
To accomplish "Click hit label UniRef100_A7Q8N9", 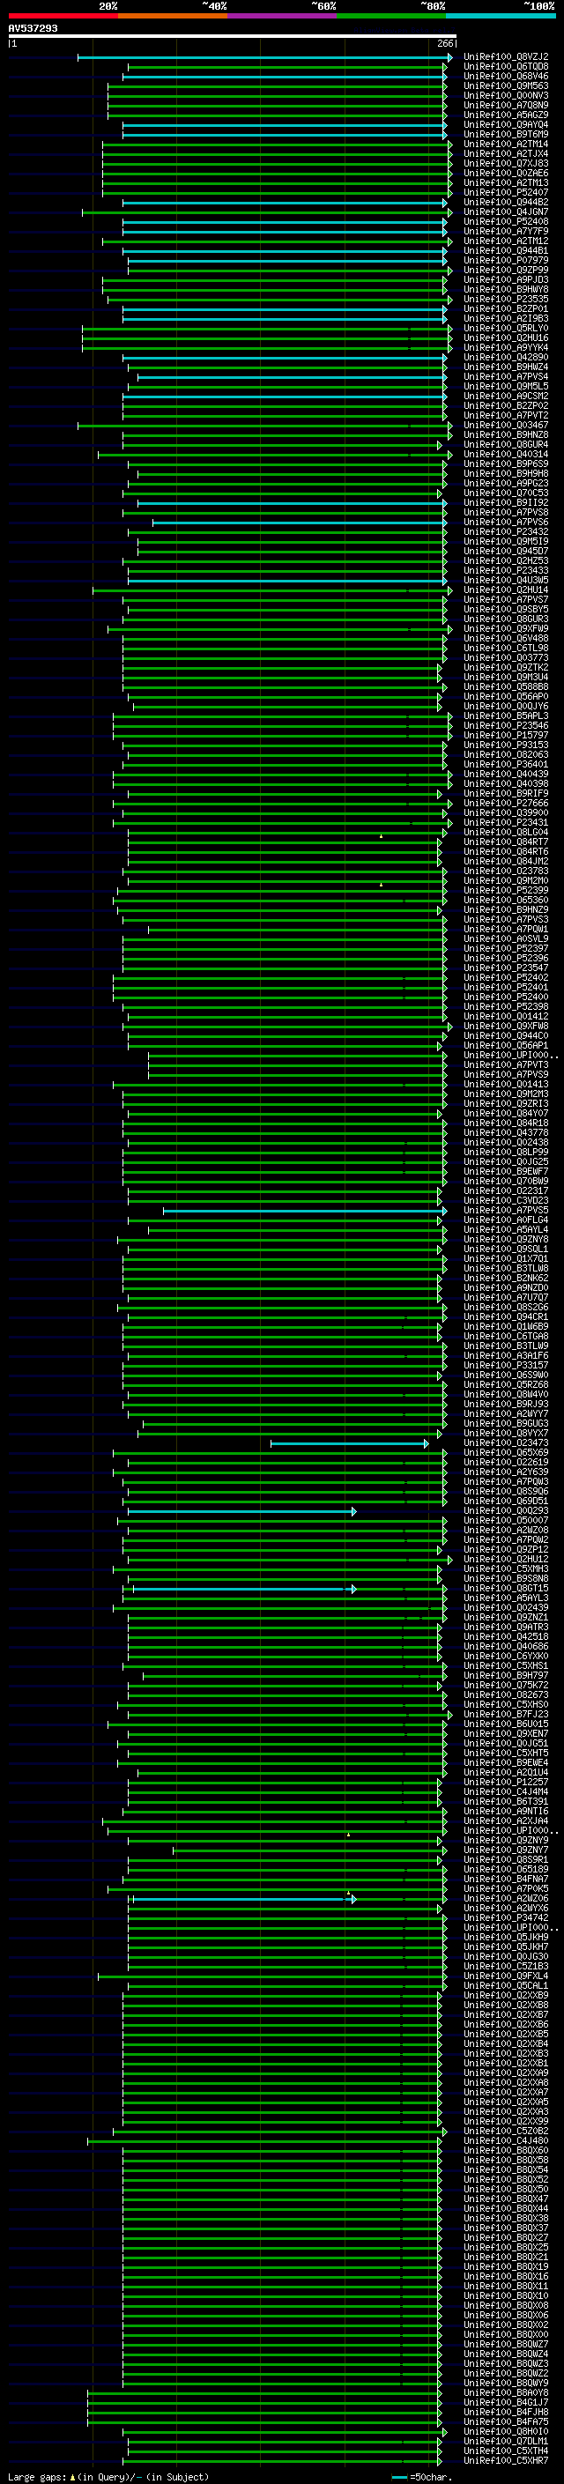I will (x=505, y=105).
